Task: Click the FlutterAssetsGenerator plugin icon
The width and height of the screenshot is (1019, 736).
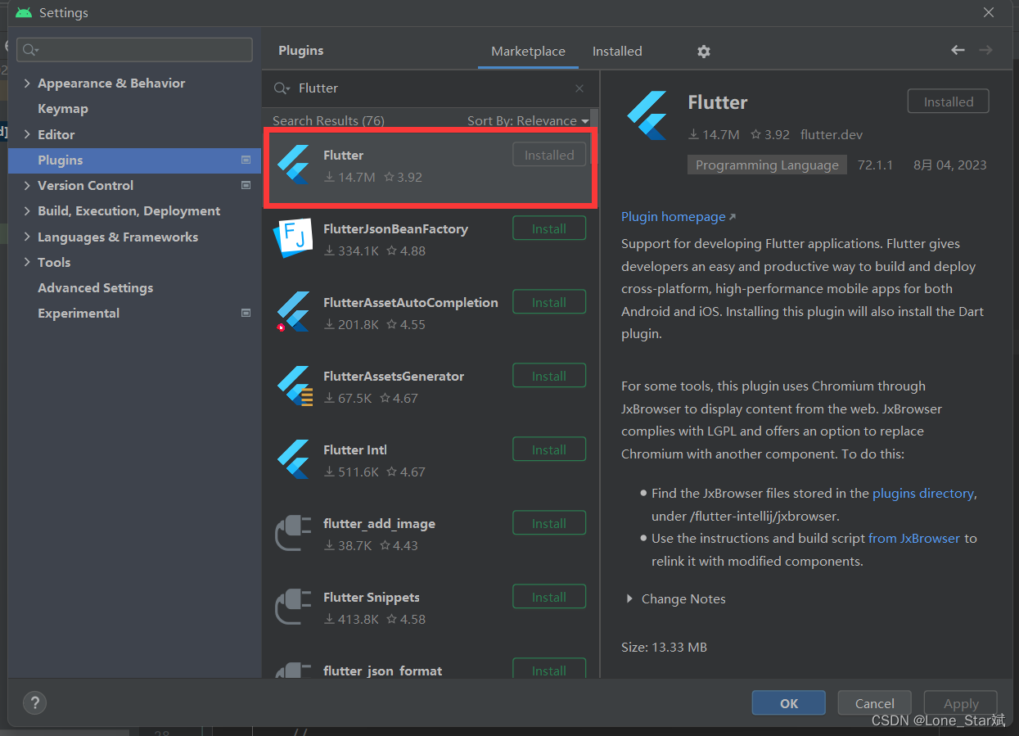Action: (293, 386)
